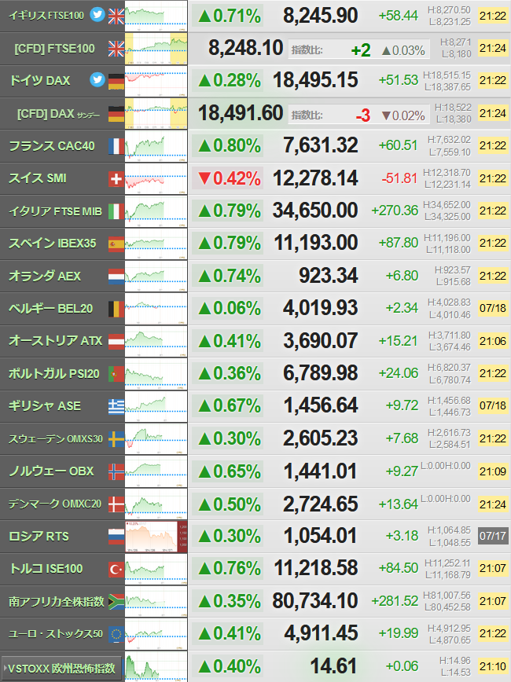Image resolution: width=511 pixels, height=682 pixels.
Task: Open the [CFD] DAX mini chart thumbnail
Action: tap(156, 113)
